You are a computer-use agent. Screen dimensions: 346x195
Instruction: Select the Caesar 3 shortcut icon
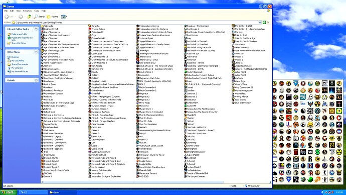click(x=42, y=176)
